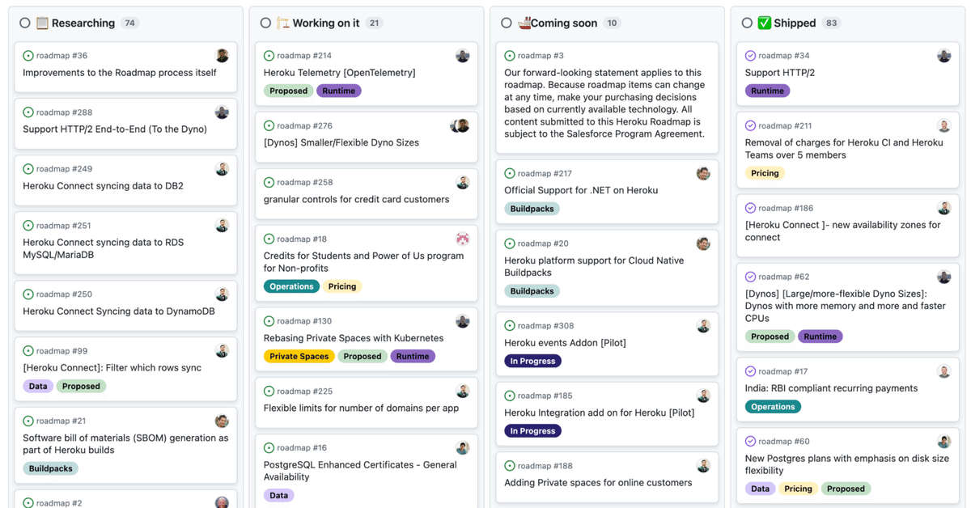Click the Operations label under India RBI payments

773,407
